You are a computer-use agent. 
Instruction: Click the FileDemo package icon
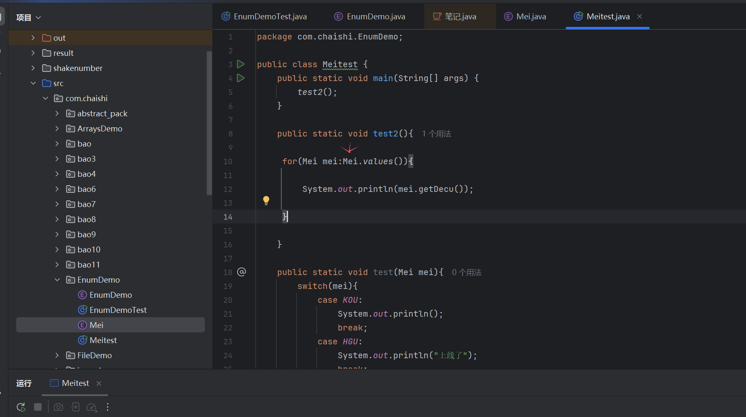coord(71,355)
